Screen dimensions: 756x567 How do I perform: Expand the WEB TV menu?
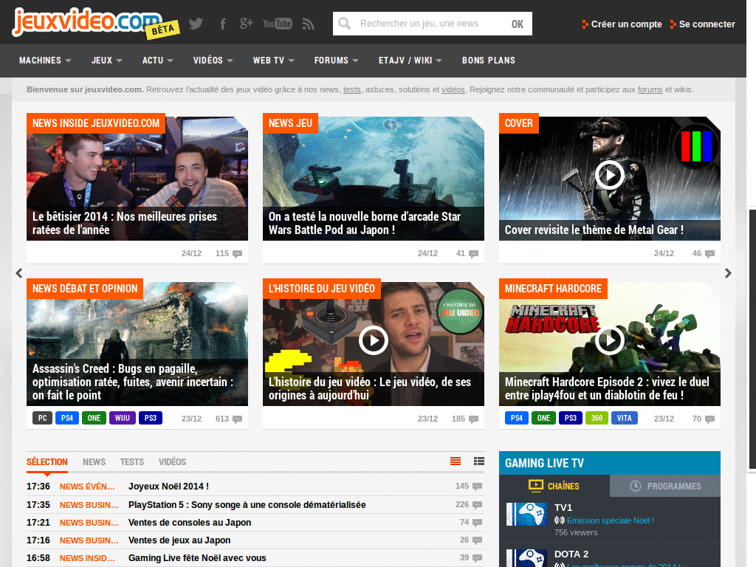pyautogui.click(x=273, y=61)
